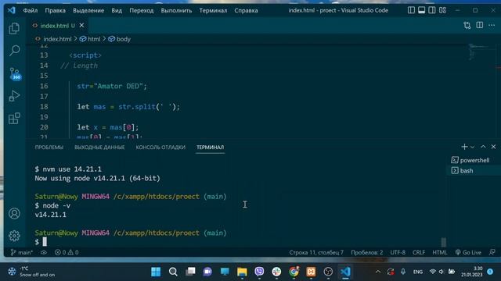This screenshot has width=501, height=281.
Task: Change indentation via Пробелов: 2
Action: pyautogui.click(x=366, y=253)
